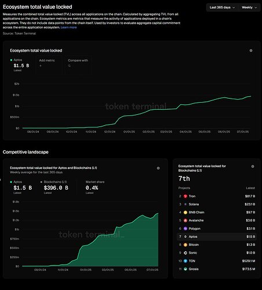Click the Polygon logo icon
Screen dimensions: 262x290
pyautogui.click(x=185, y=229)
